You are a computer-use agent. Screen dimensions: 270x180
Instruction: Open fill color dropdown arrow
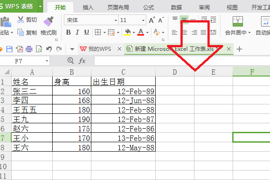(x=134, y=32)
